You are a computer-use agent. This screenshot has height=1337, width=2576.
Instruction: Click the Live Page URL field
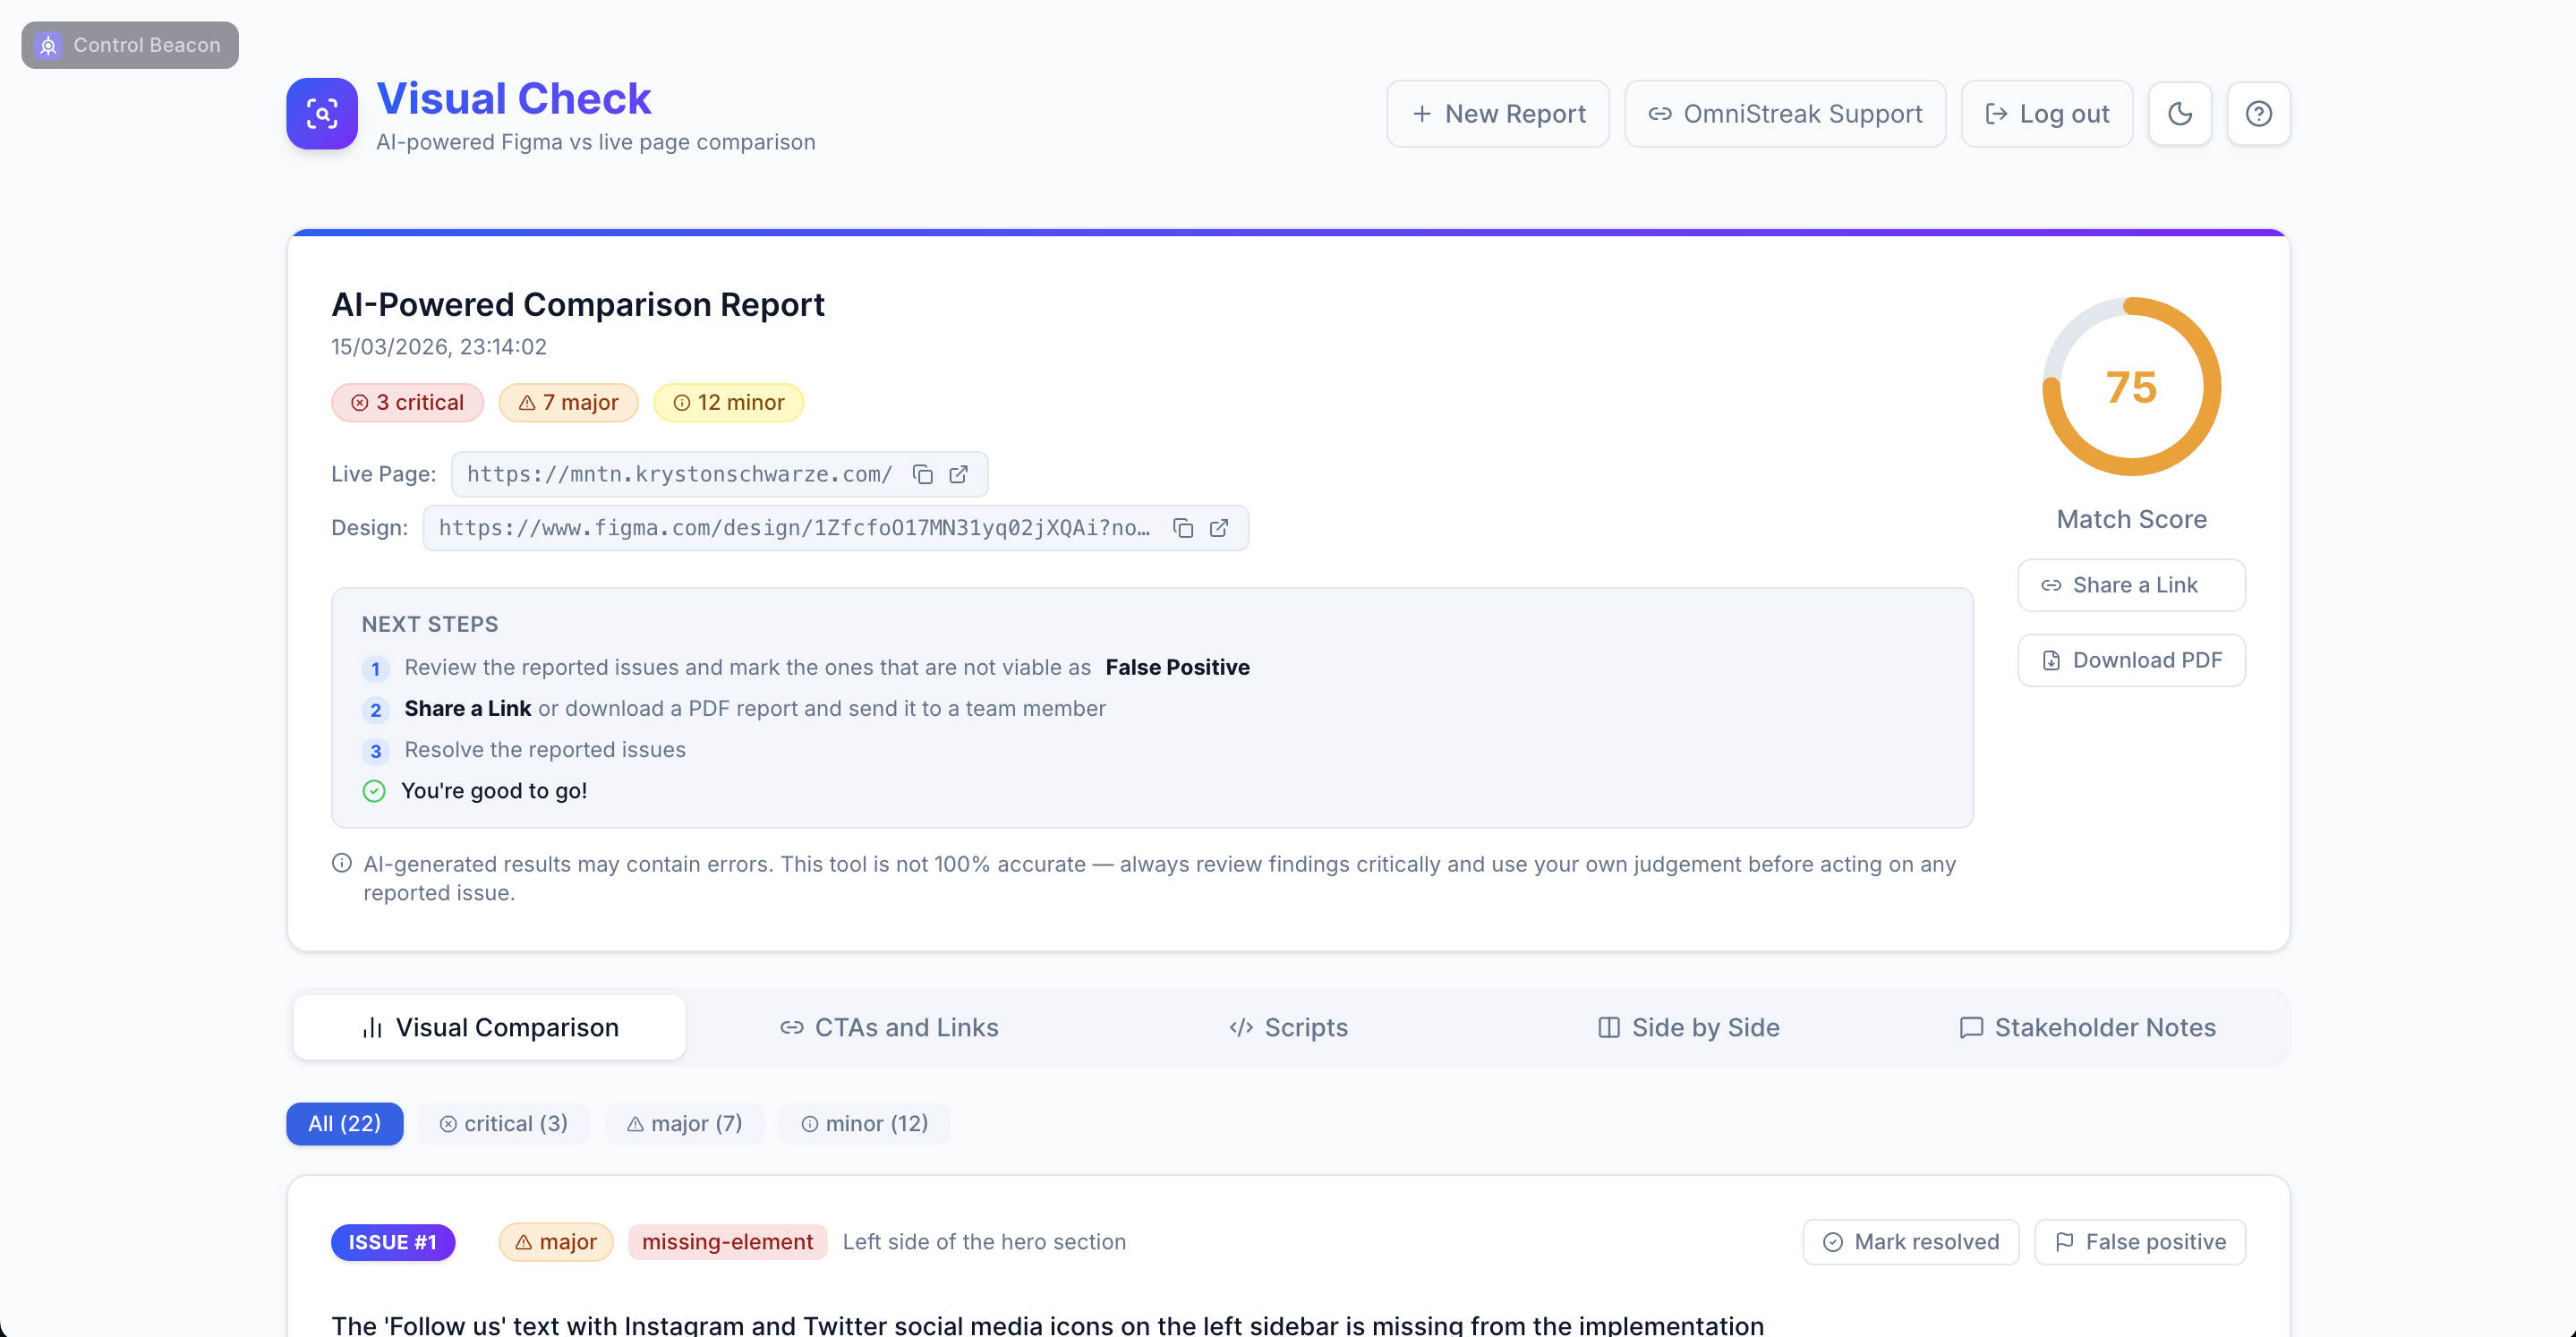pyautogui.click(x=680, y=474)
